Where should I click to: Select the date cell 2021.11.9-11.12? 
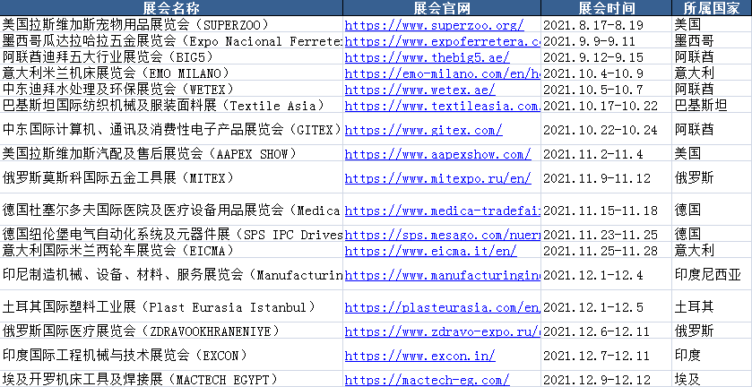tap(607, 177)
